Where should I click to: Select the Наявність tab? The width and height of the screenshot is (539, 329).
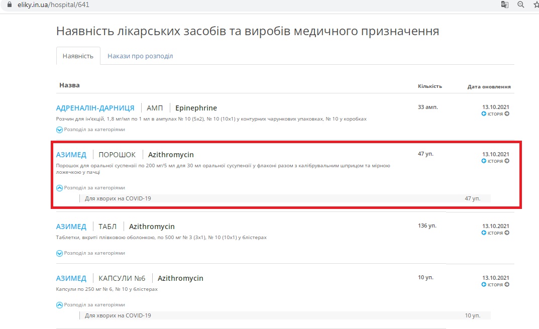click(x=78, y=56)
